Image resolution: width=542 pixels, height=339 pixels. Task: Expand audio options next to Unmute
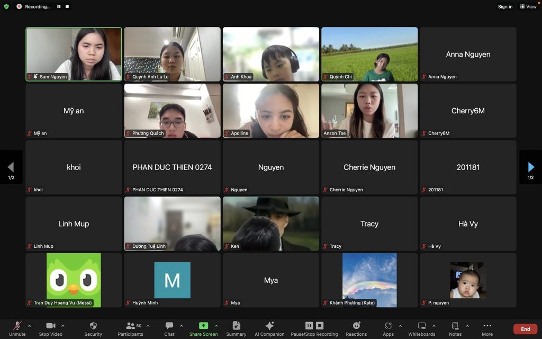29,326
